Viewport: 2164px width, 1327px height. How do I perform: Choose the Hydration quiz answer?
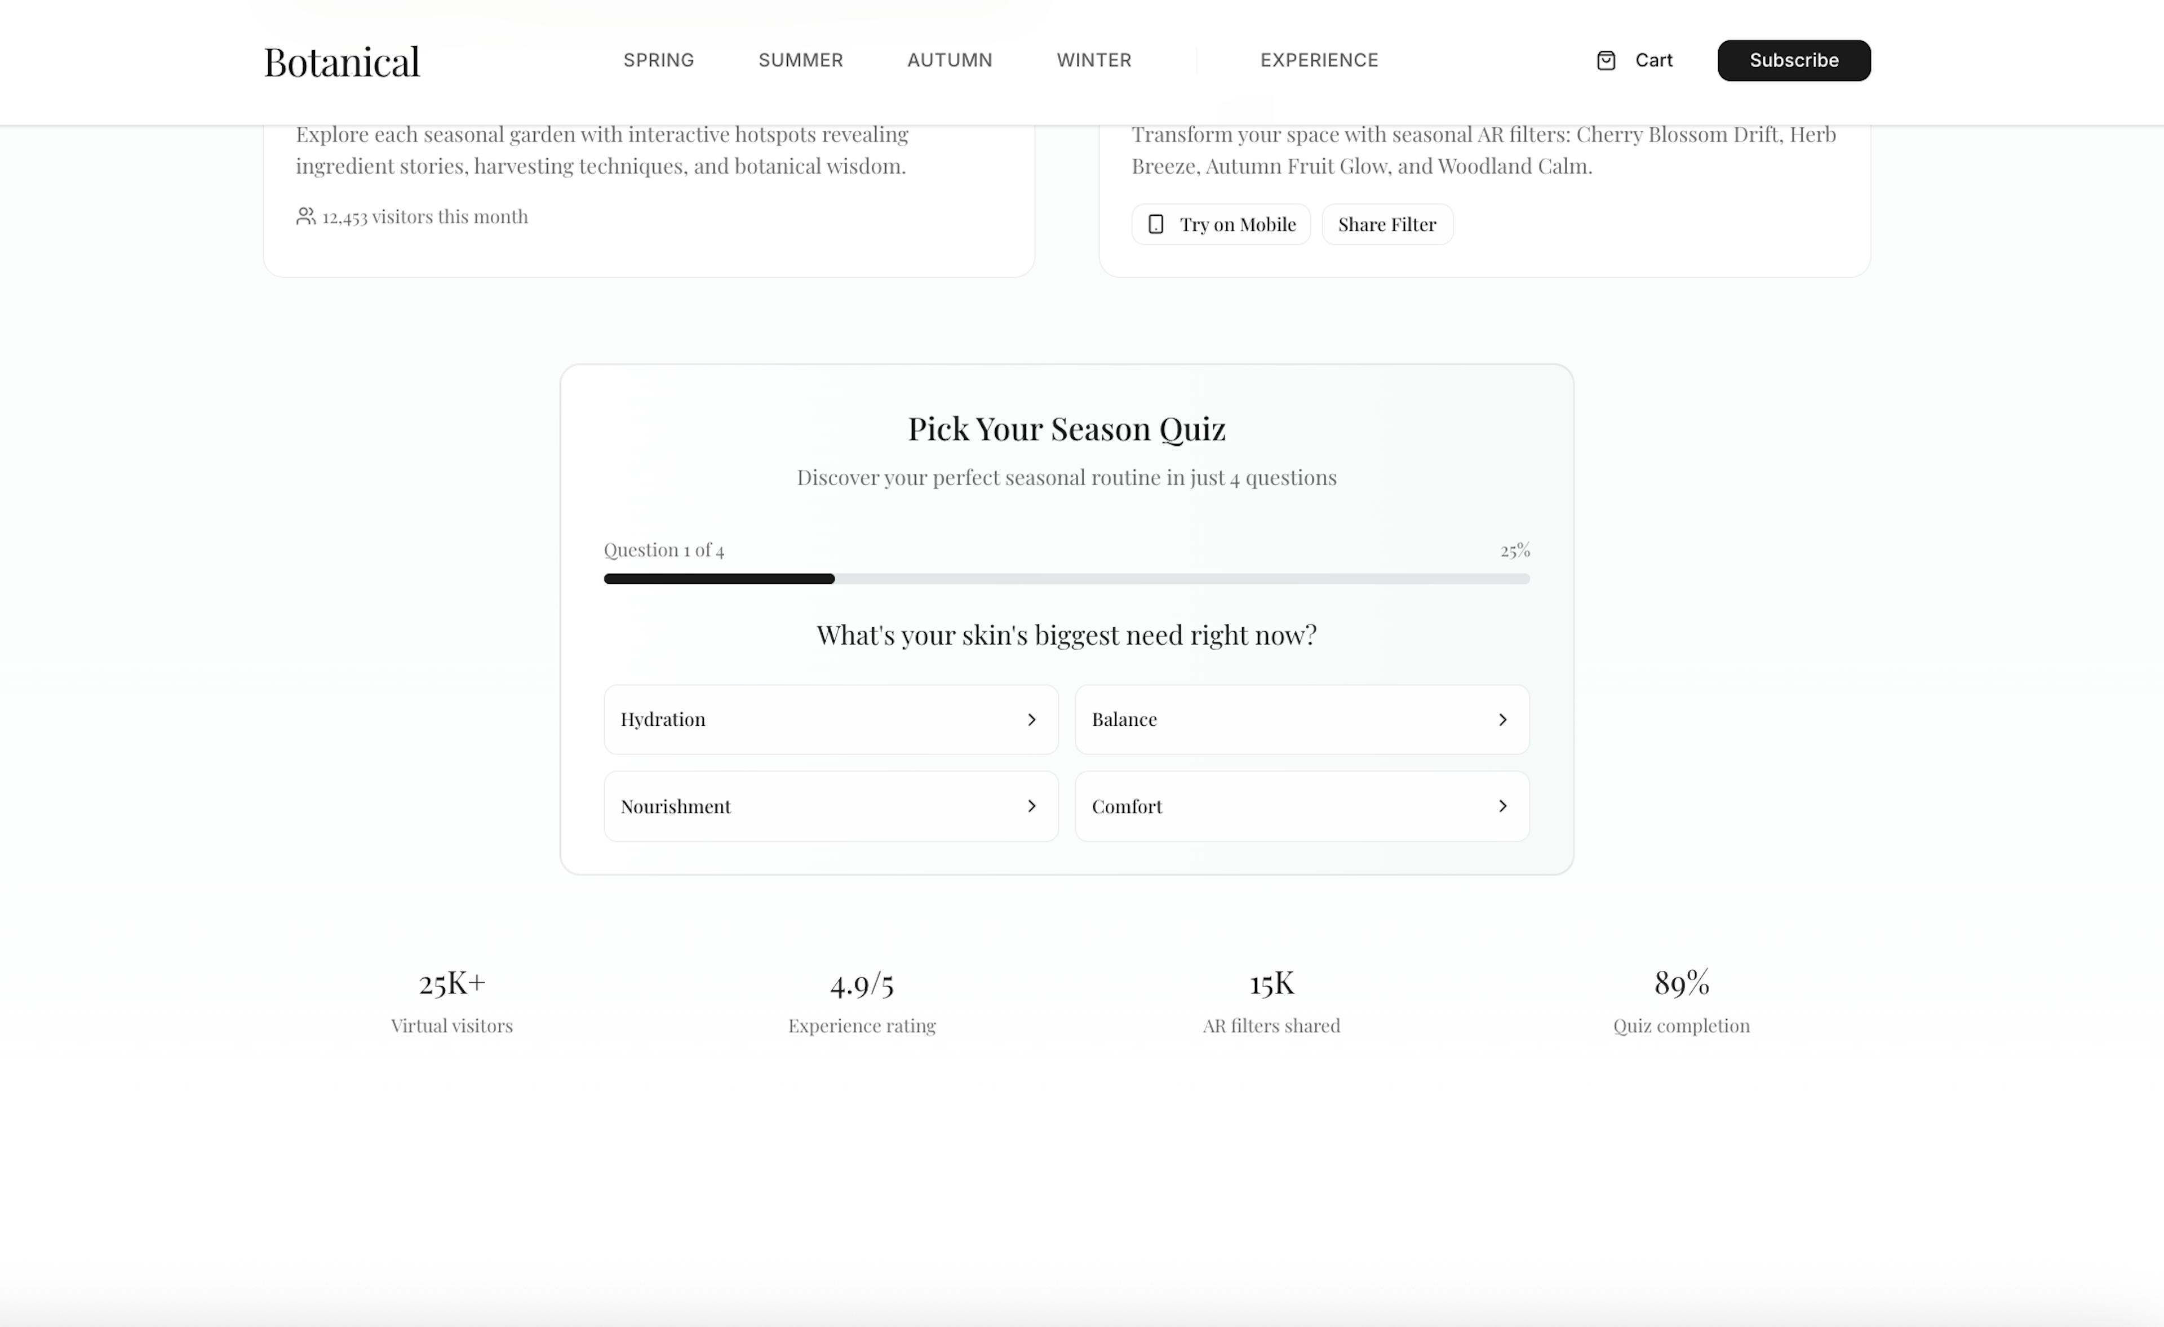click(831, 719)
